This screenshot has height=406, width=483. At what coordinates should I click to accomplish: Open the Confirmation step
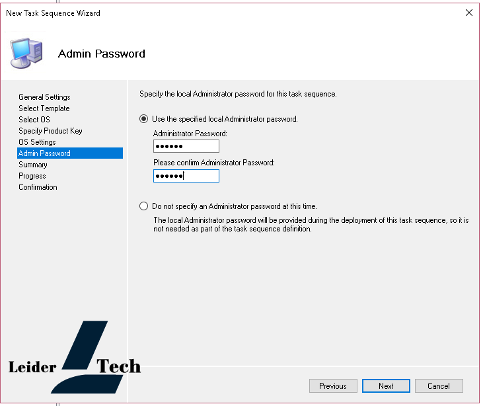click(x=38, y=187)
